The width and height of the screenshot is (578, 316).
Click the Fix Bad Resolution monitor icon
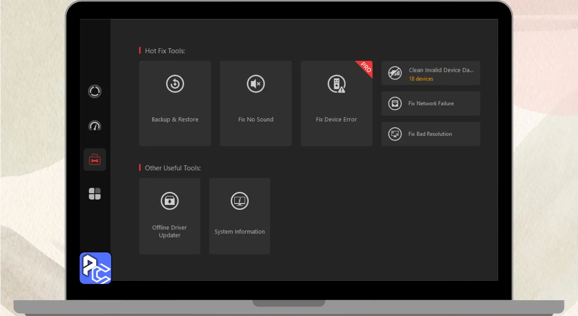395,134
